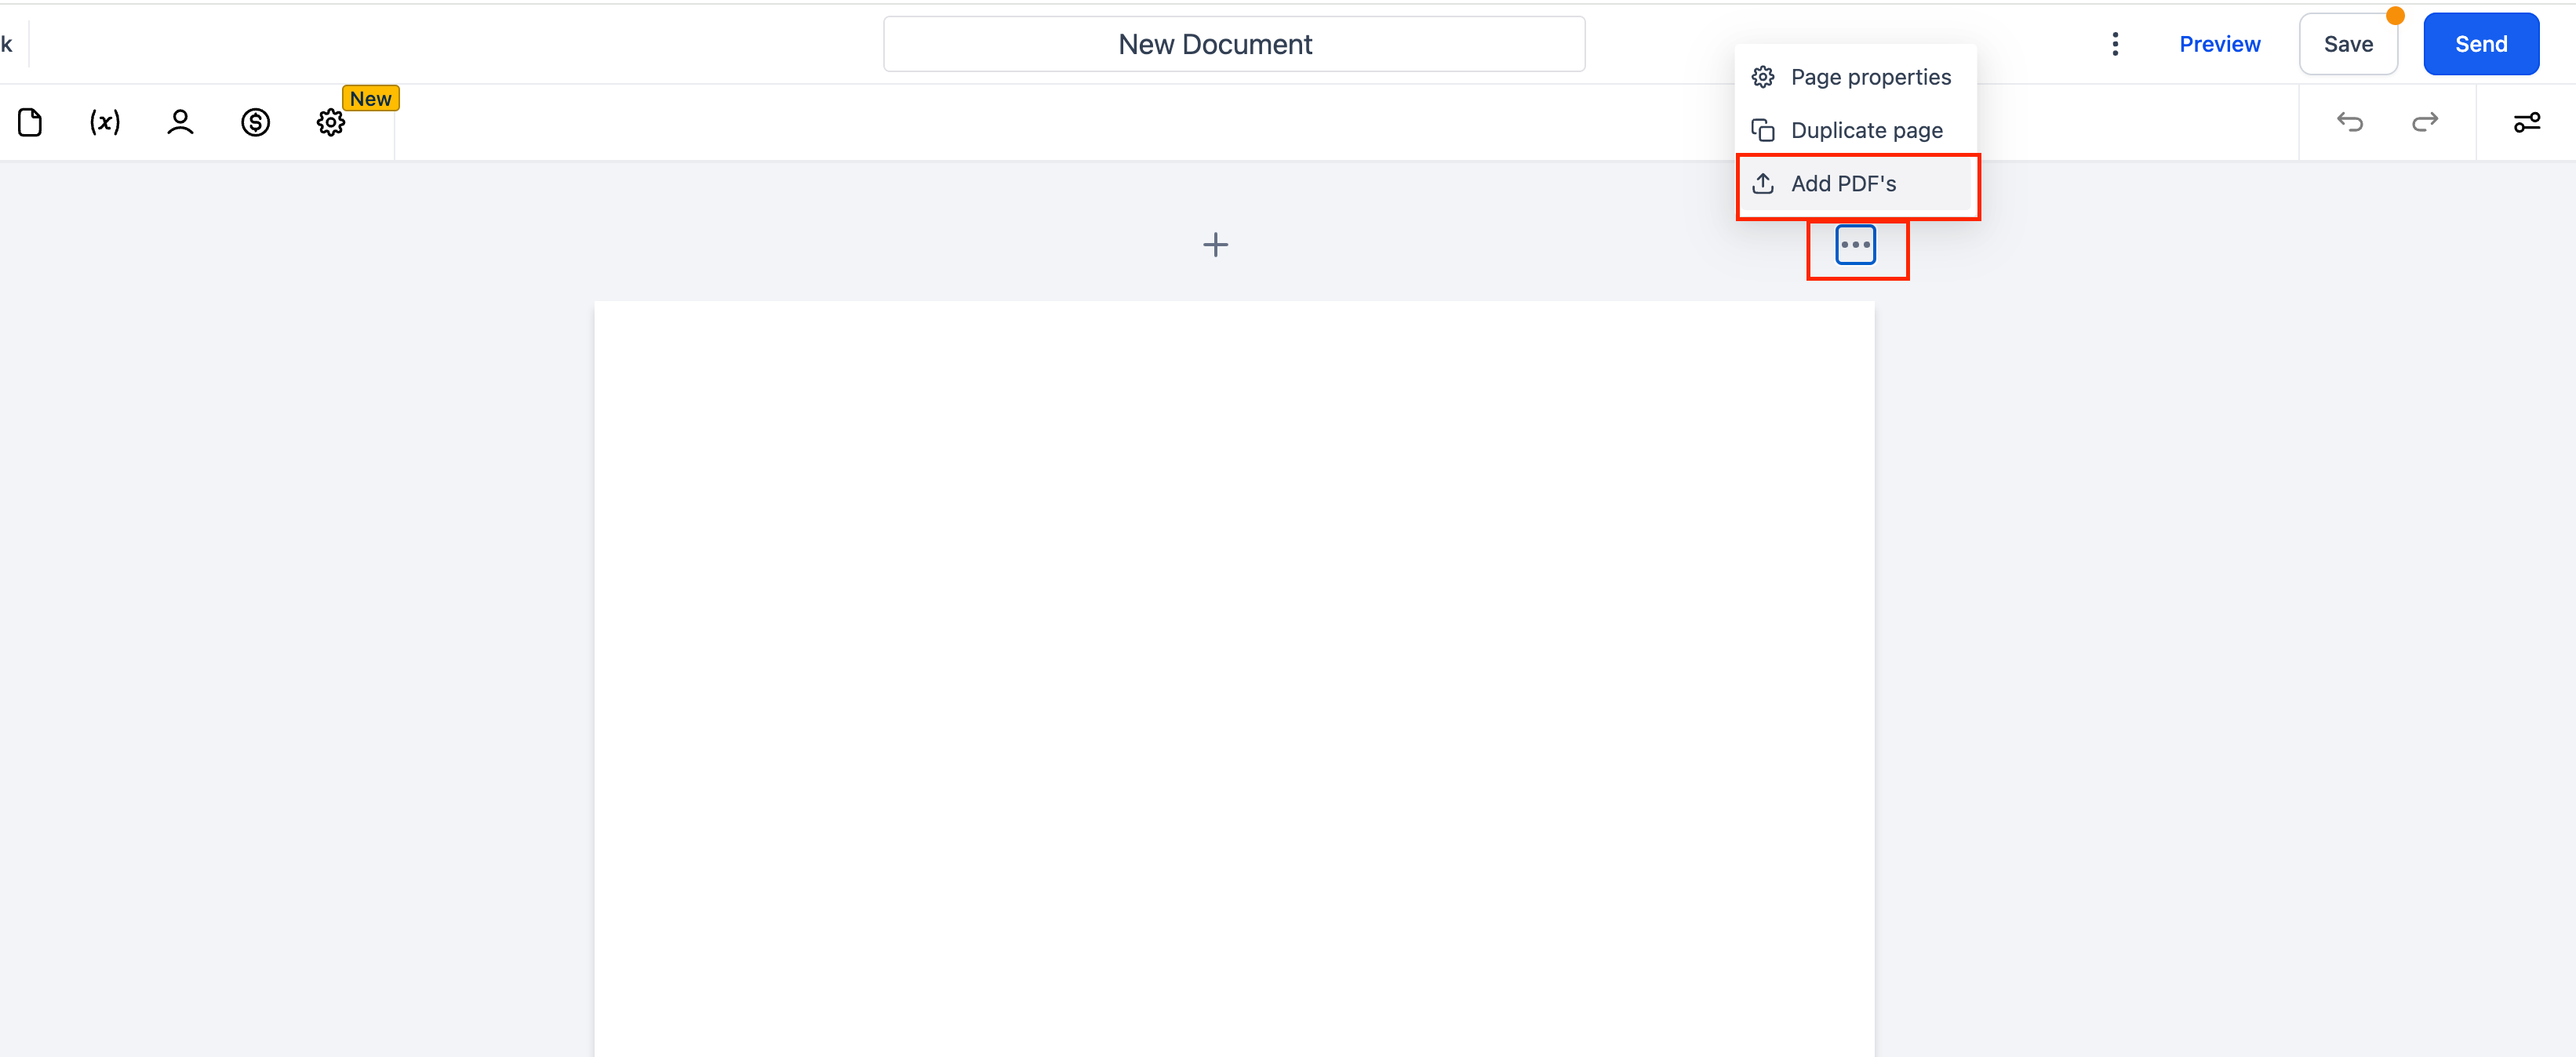Open the settings gear with New badge
Image resolution: width=2576 pixels, height=1057 pixels.
coord(331,122)
